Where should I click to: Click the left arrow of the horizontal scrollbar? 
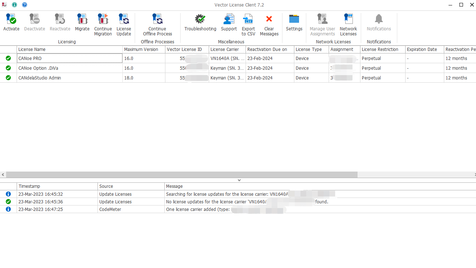point(3,174)
